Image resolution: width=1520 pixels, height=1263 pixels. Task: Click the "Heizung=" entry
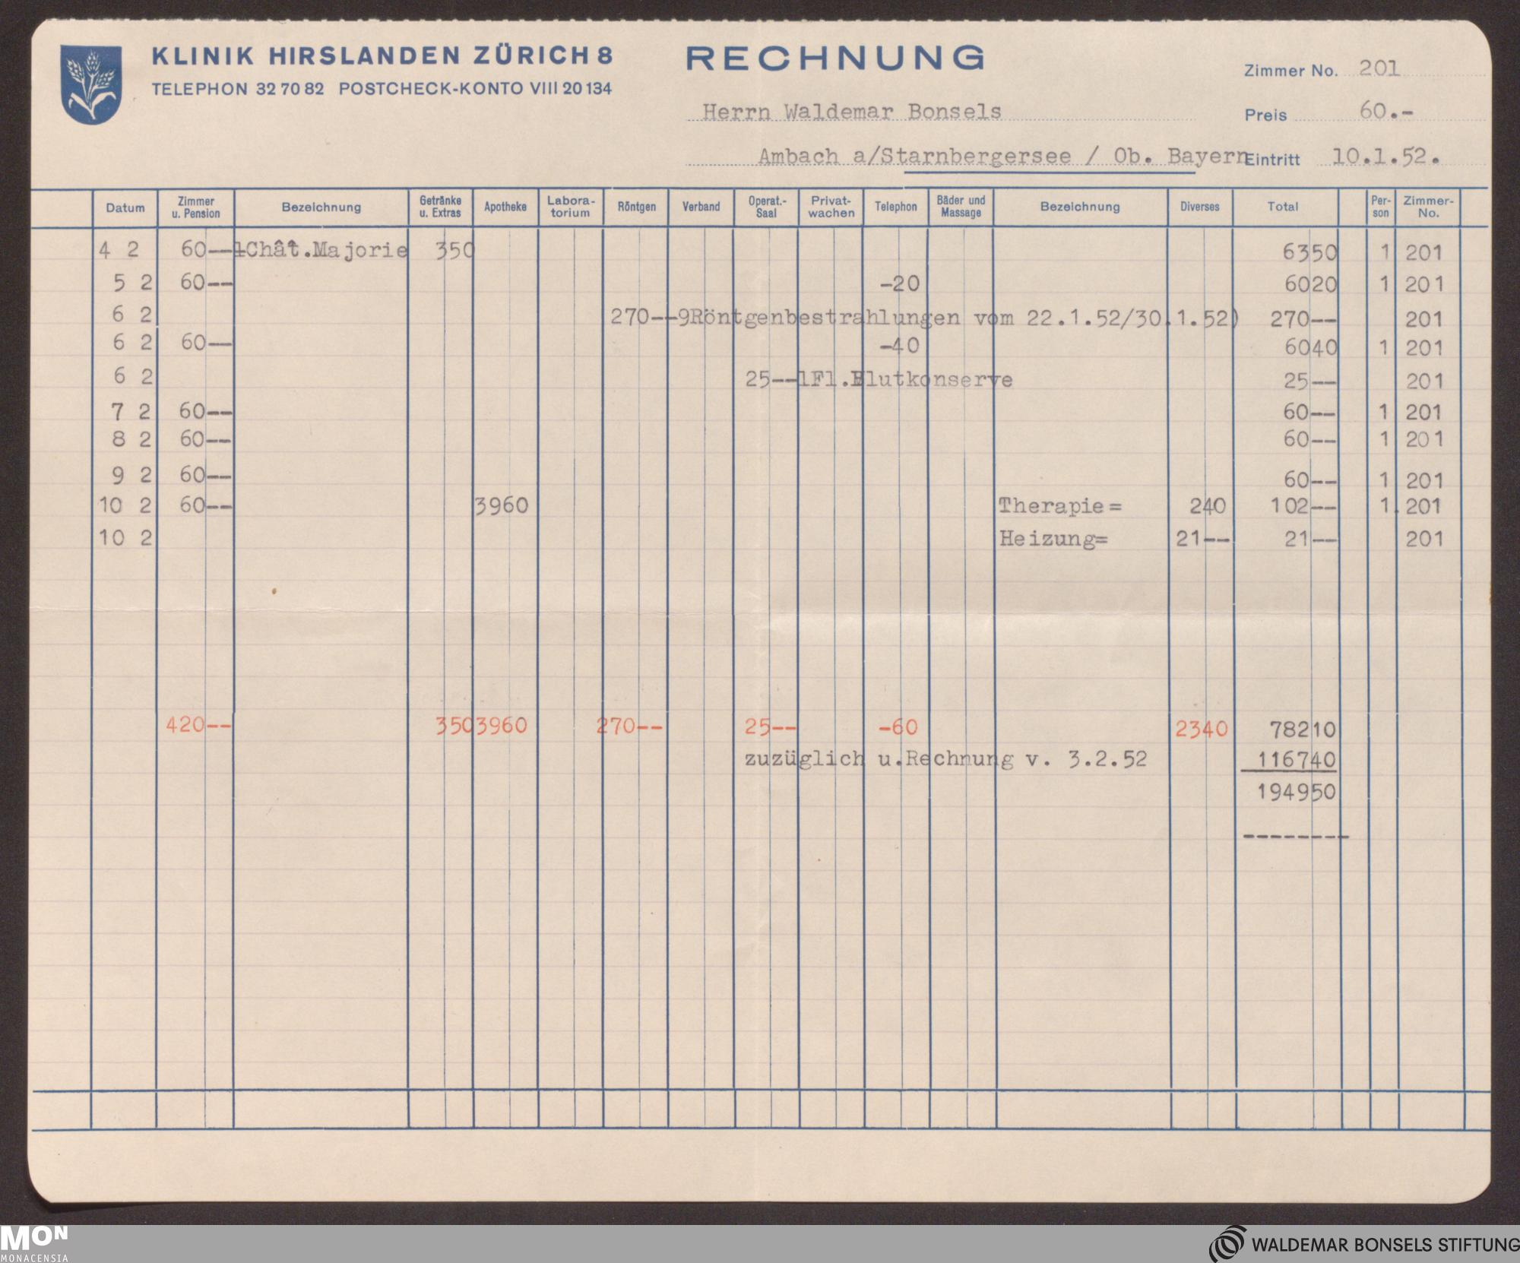(1053, 540)
